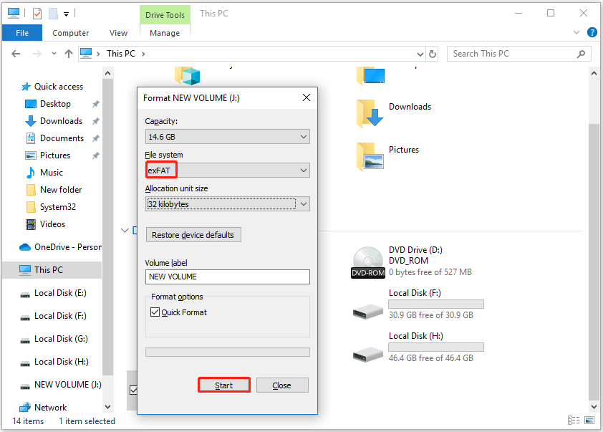
Task: Click the This PC breadcrumb chevron
Action: 143,54
